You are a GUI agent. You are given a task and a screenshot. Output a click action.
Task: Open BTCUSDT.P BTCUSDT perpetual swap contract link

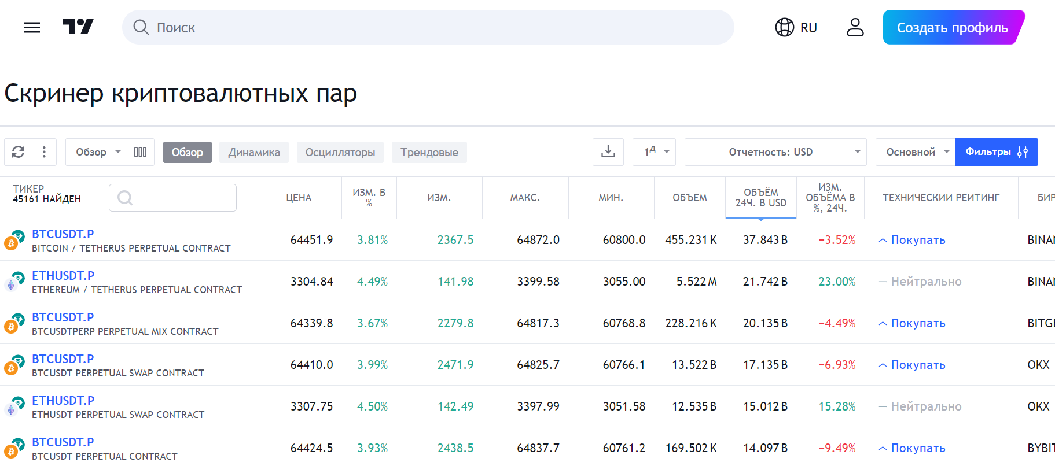[63, 359]
